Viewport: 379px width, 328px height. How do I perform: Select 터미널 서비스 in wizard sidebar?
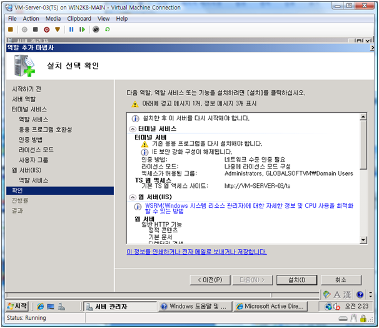click(x=29, y=110)
